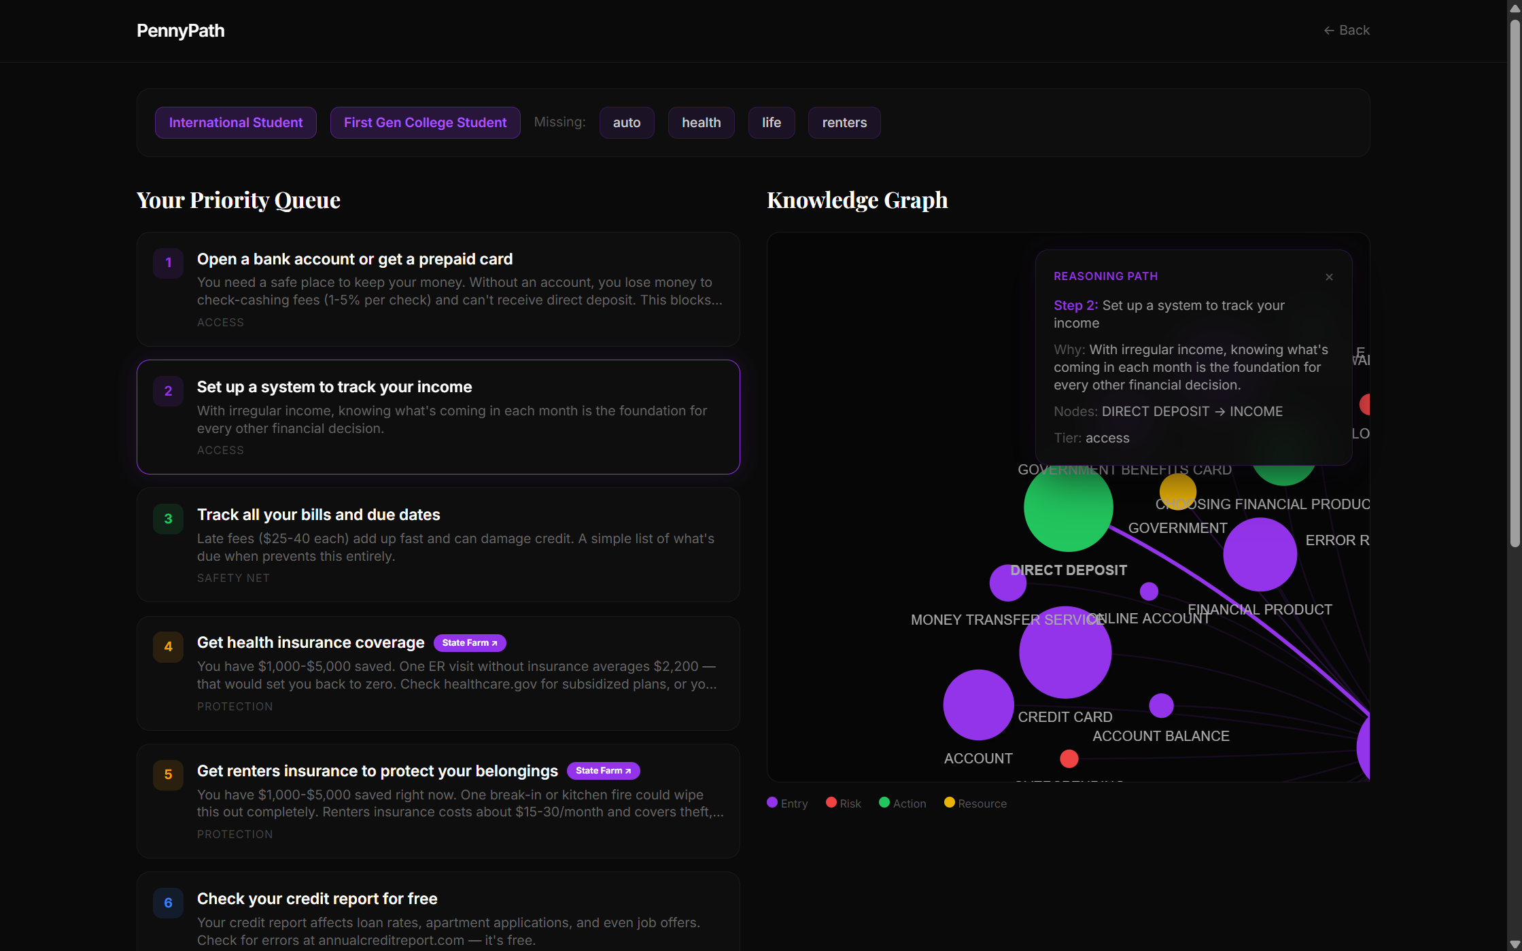1522x951 pixels.
Task: Close the Reasoning Path panel
Action: click(1329, 277)
